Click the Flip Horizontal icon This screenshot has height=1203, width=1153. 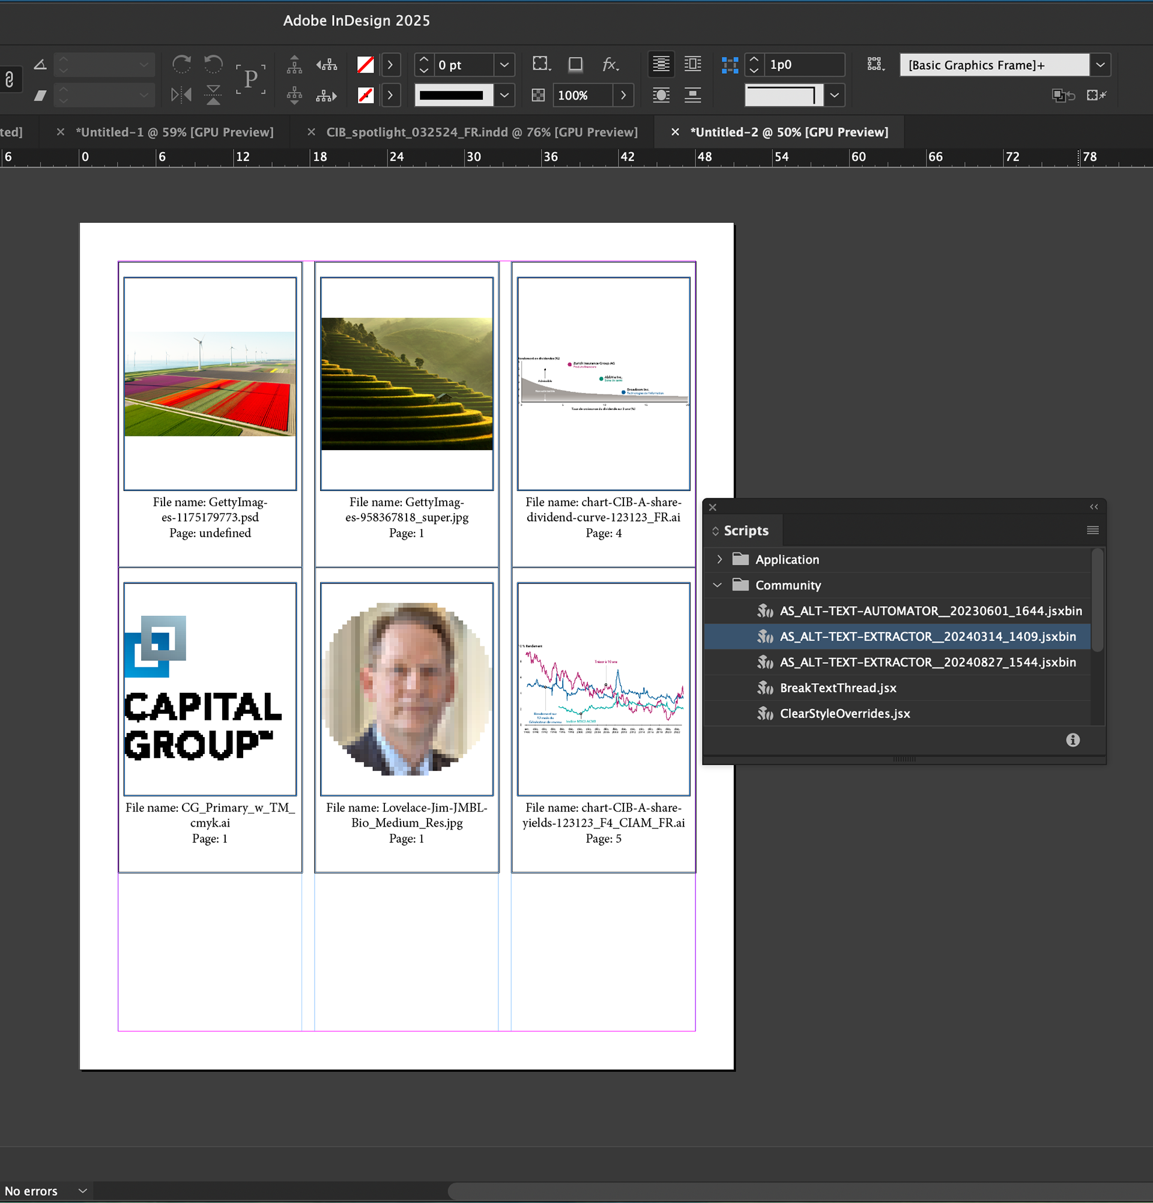pos(181,94)
